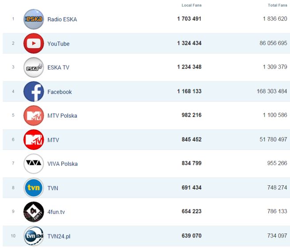The image size is (290, 249).
Task: Click the TVN24.pl name link
Action: point(59,237)
